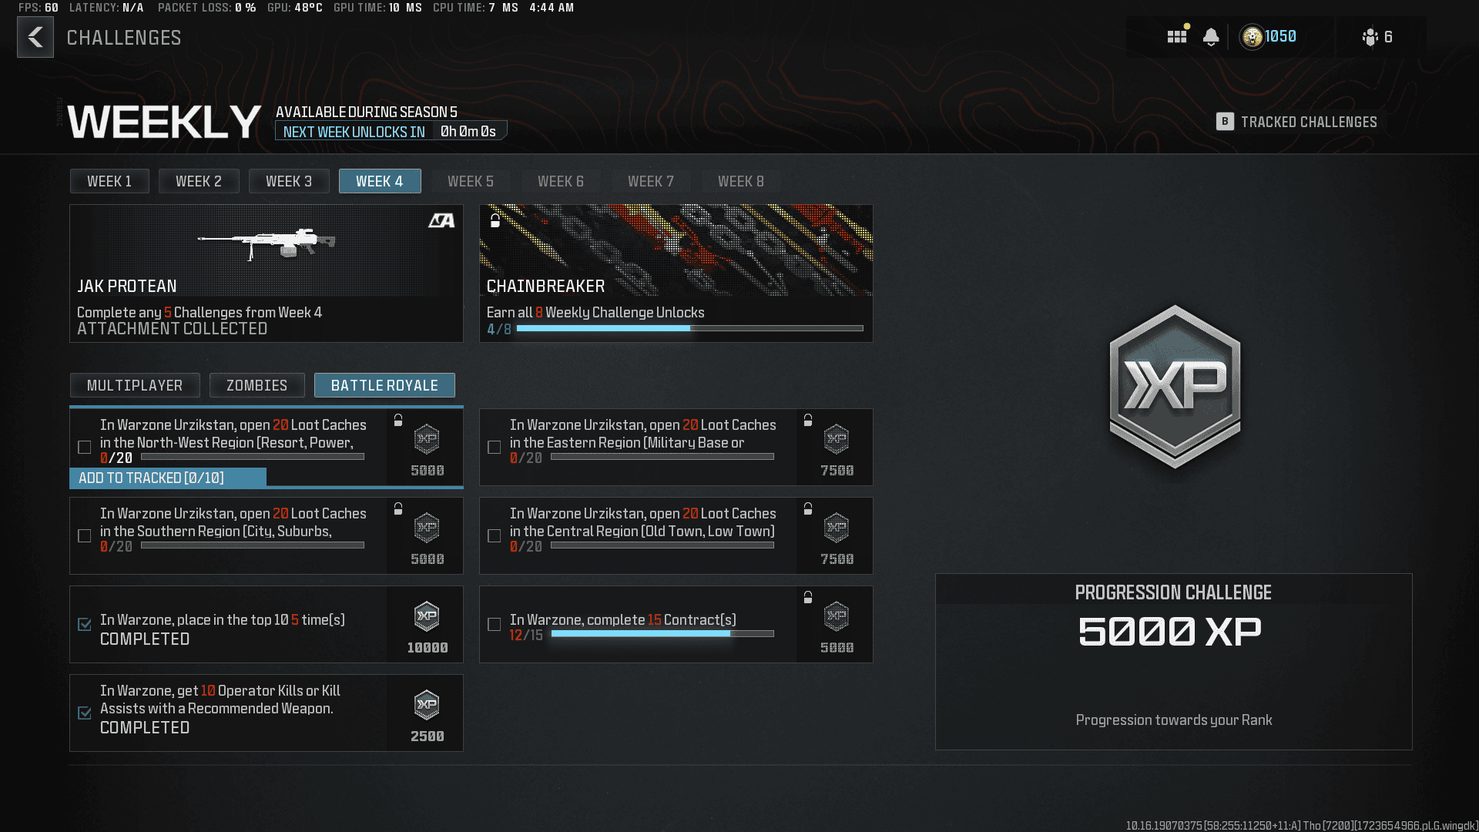Select the Week 2 tab
This screenshot has width=1479, height=832.
[199, 181]
